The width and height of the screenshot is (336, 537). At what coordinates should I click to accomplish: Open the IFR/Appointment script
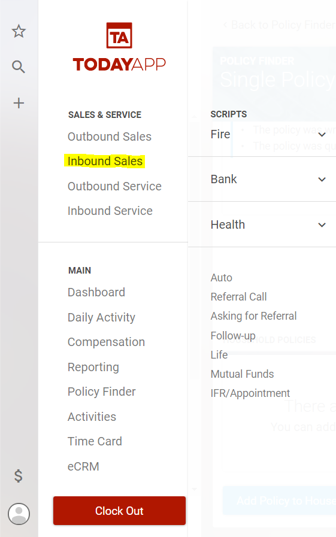tap(250, 393)
